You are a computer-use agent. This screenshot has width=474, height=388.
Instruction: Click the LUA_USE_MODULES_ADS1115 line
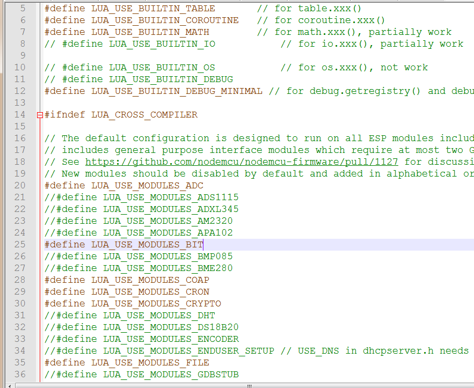coord(142,197)
